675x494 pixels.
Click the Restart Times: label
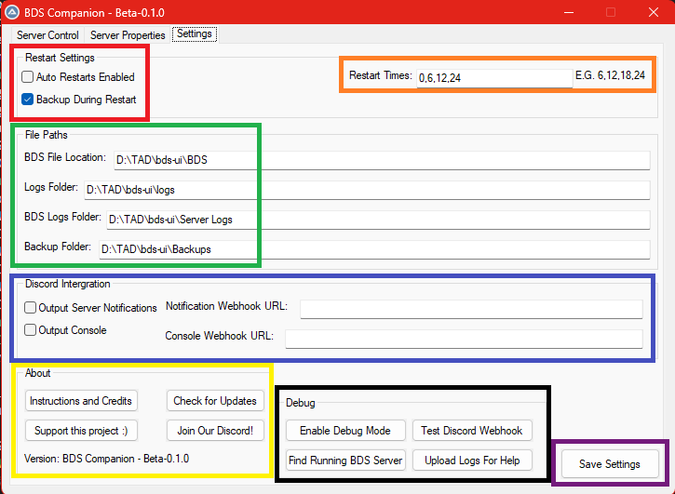(x=381, y=75)
